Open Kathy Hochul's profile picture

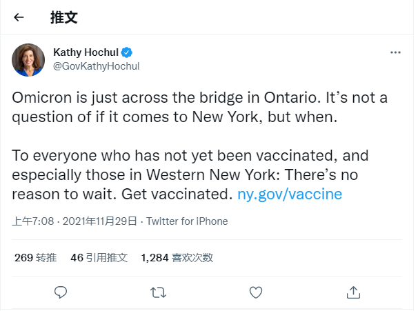tap(28, 59)
